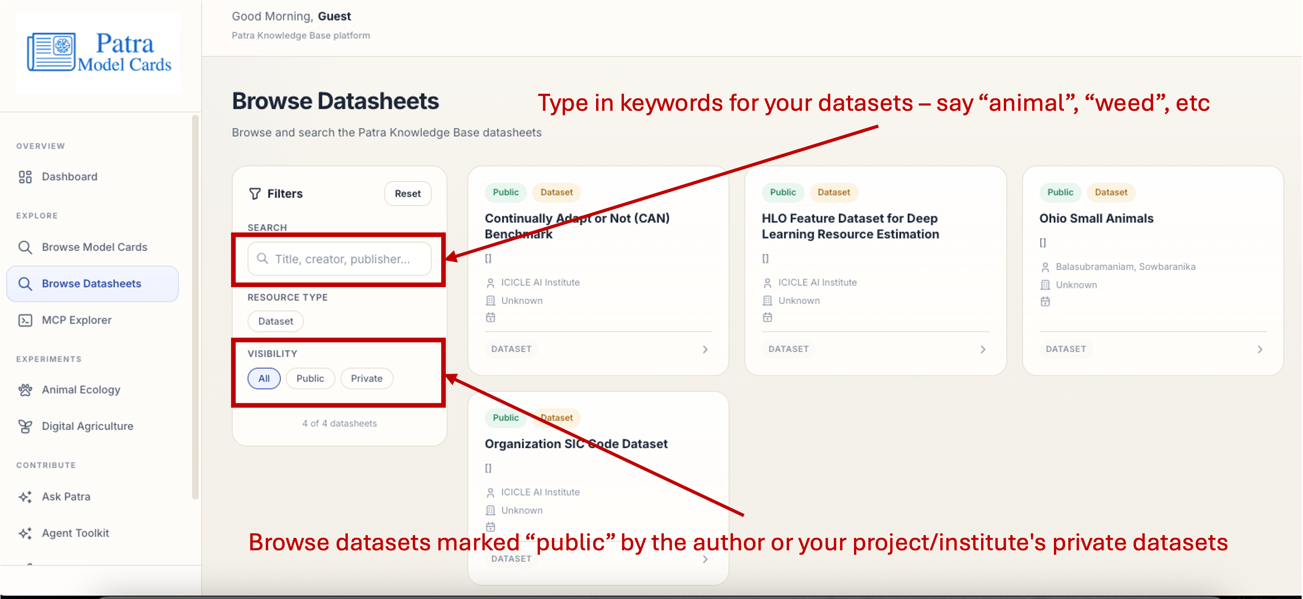Click Dataset badge on HLO Feature card
Image resolution: width=1303 pixels, height=599 pixels.
click(x=834, y=192)
